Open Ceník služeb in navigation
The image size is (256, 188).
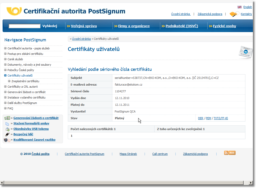(15, 59)
